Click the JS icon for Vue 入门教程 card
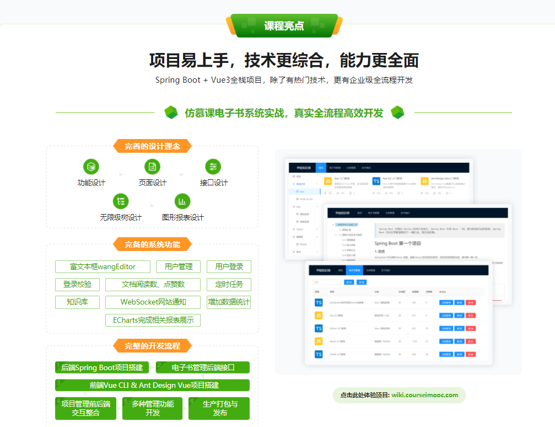The height and width of the screenshot is (427, 555). click(x=327, y=181)
